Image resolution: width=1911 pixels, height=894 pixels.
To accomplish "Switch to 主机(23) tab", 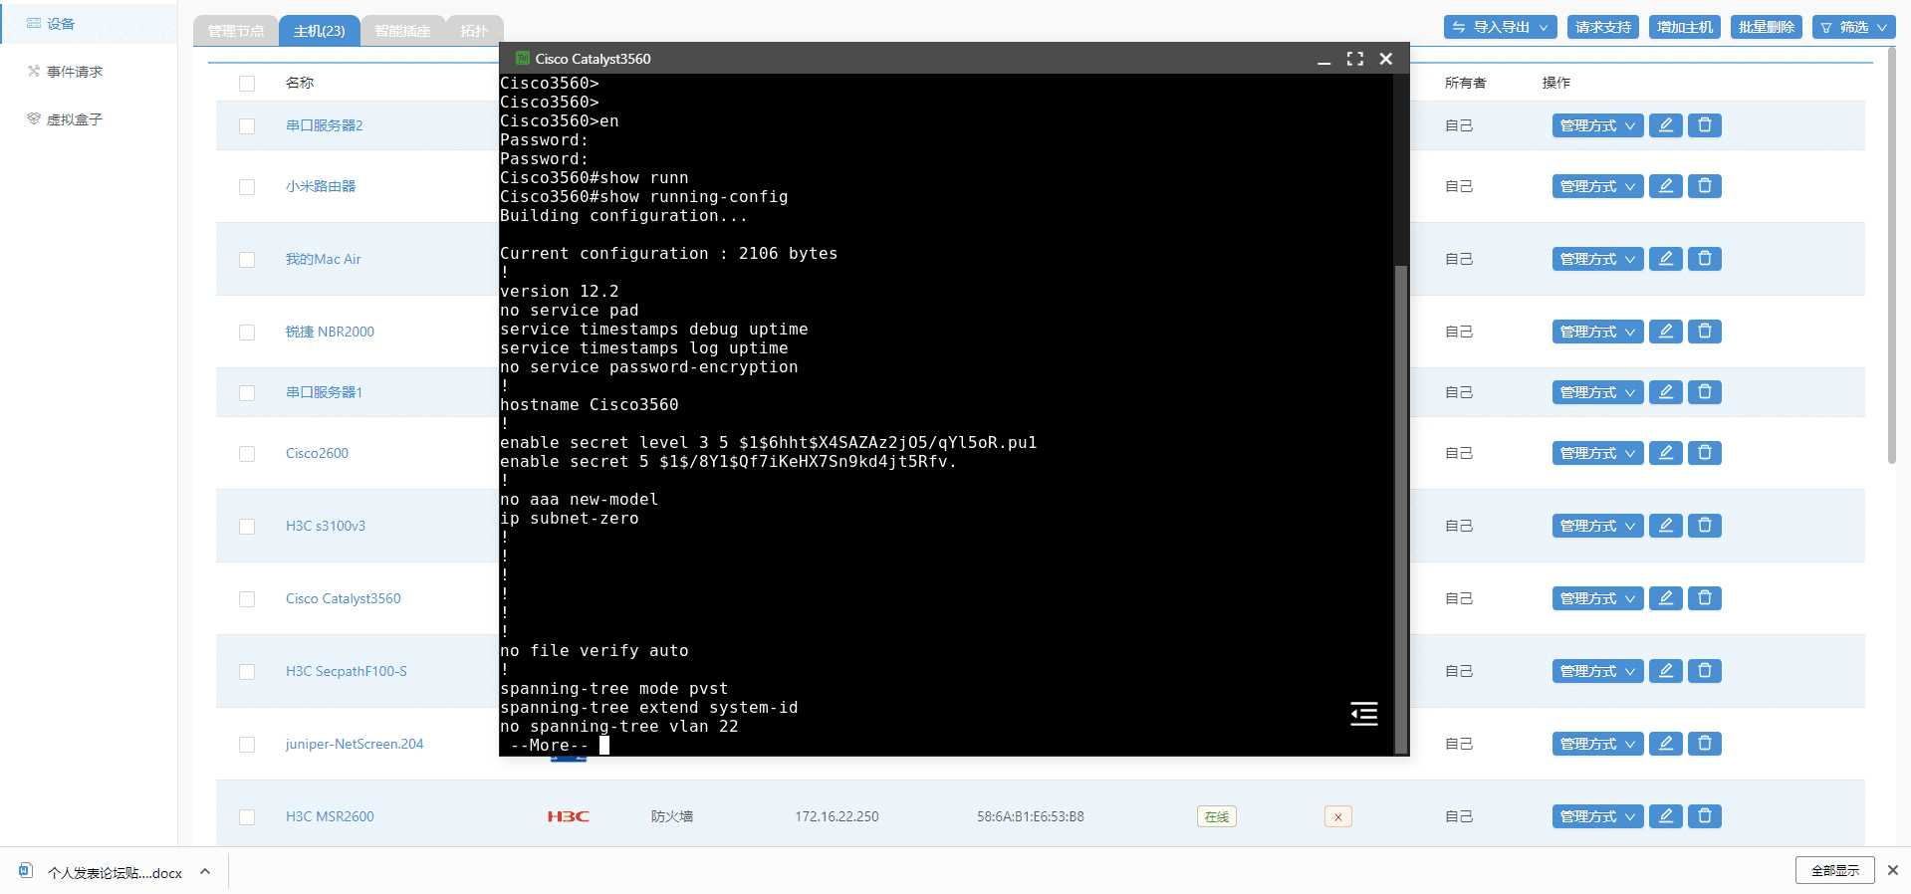I will (320, 31).
